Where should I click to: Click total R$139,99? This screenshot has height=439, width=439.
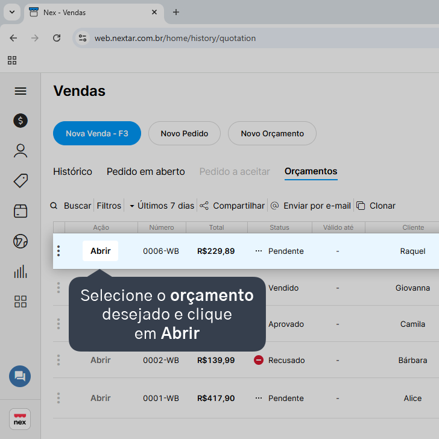tap(216, 361)
